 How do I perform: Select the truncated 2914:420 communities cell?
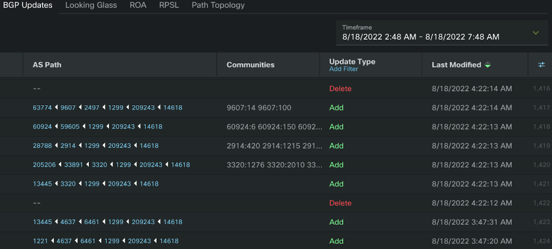point(275,145)
